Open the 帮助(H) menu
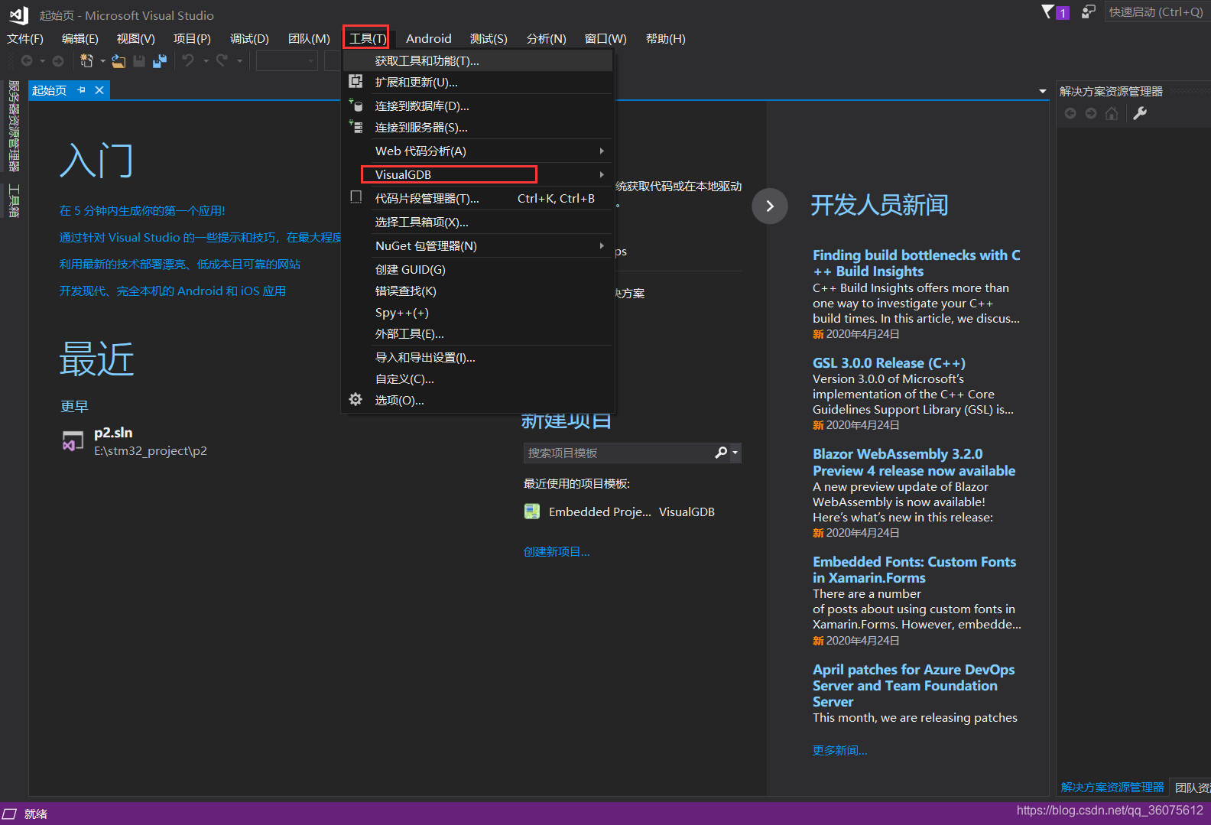Image resolution: width=1211 pixels, height=825 pixels. (x=665, y=39)
